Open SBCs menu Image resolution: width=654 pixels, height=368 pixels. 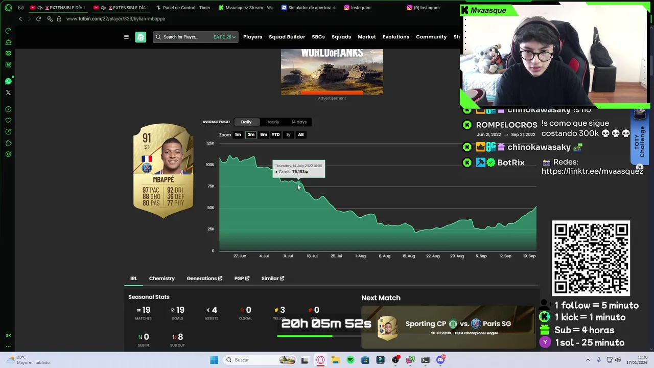pos(318,37)
